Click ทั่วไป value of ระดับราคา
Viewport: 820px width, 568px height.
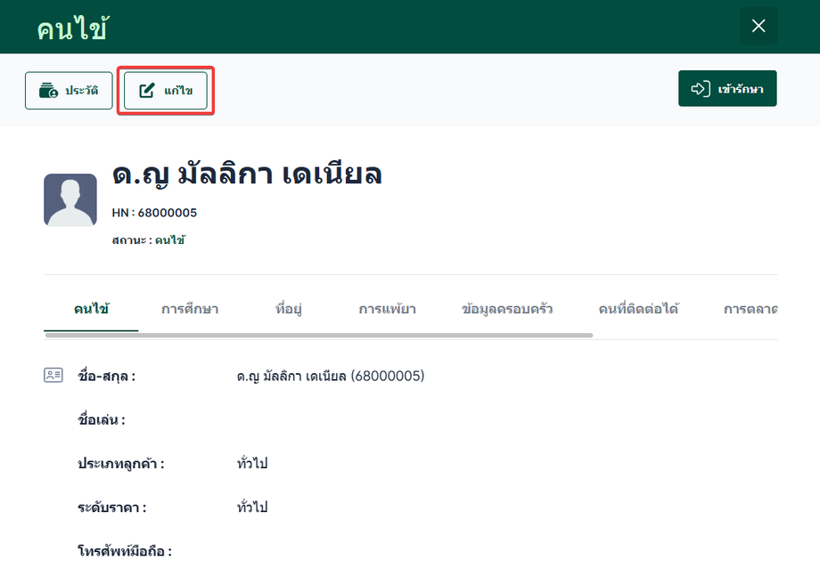252,507
